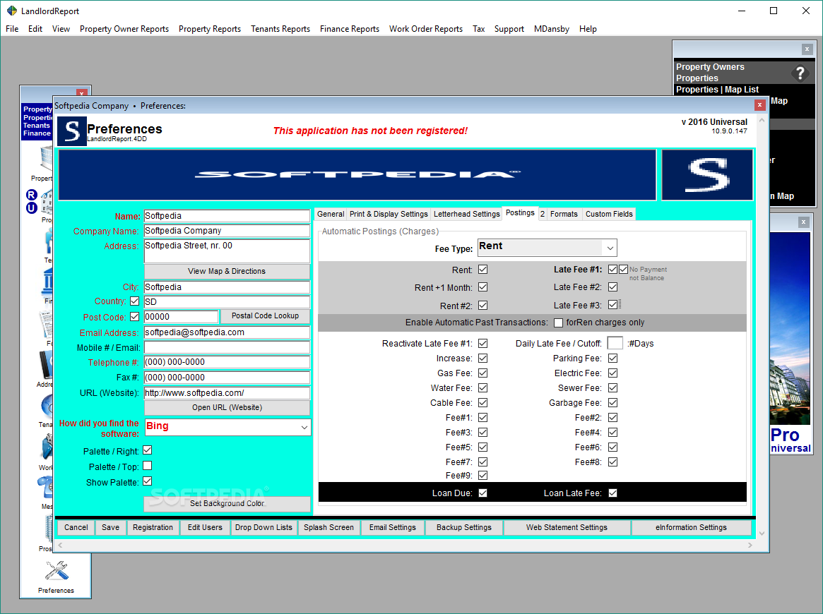Close the Preferences window with red X

(x=759, y=105)
